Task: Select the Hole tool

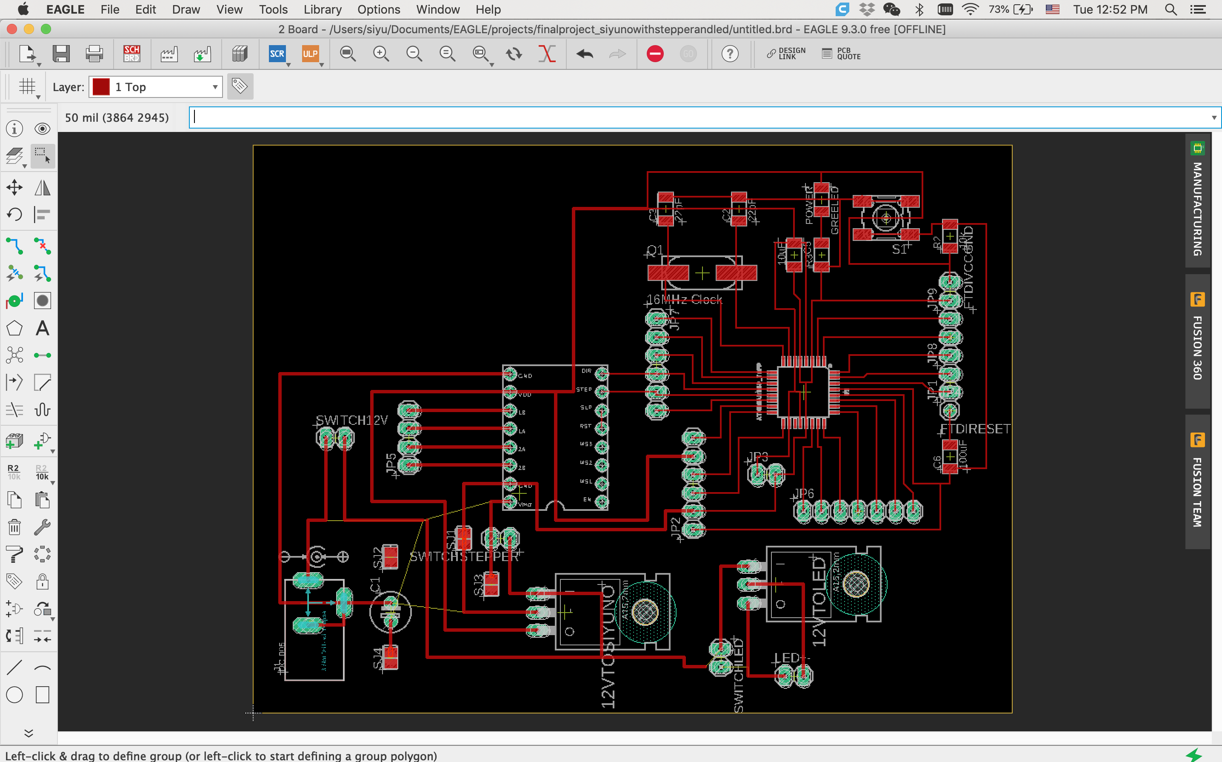Action: (x=42, y=301)
